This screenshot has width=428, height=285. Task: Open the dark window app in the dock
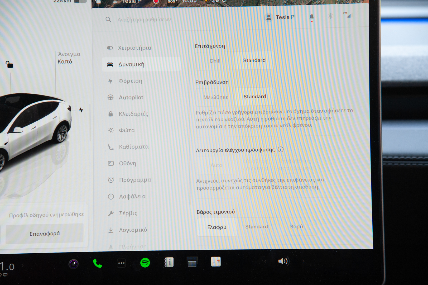[x=192, y=262]
